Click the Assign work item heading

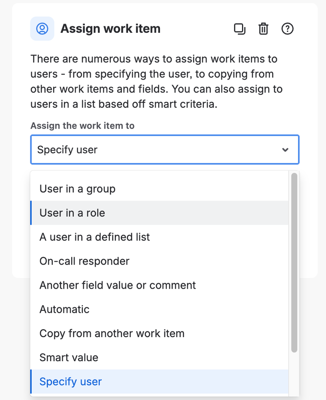coord(110,29)
